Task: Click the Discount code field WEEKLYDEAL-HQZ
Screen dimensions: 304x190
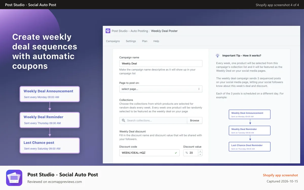Action: [149, 153]
